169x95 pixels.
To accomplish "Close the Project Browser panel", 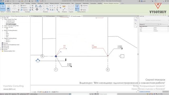I will click(29, 16).
